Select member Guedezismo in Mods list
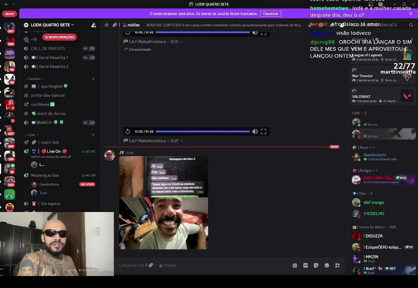The image size is (418, 288). point(383,157)
